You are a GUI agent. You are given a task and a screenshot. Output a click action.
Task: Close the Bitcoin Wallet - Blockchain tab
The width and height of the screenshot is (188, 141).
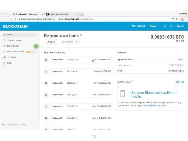click(43, 14)
